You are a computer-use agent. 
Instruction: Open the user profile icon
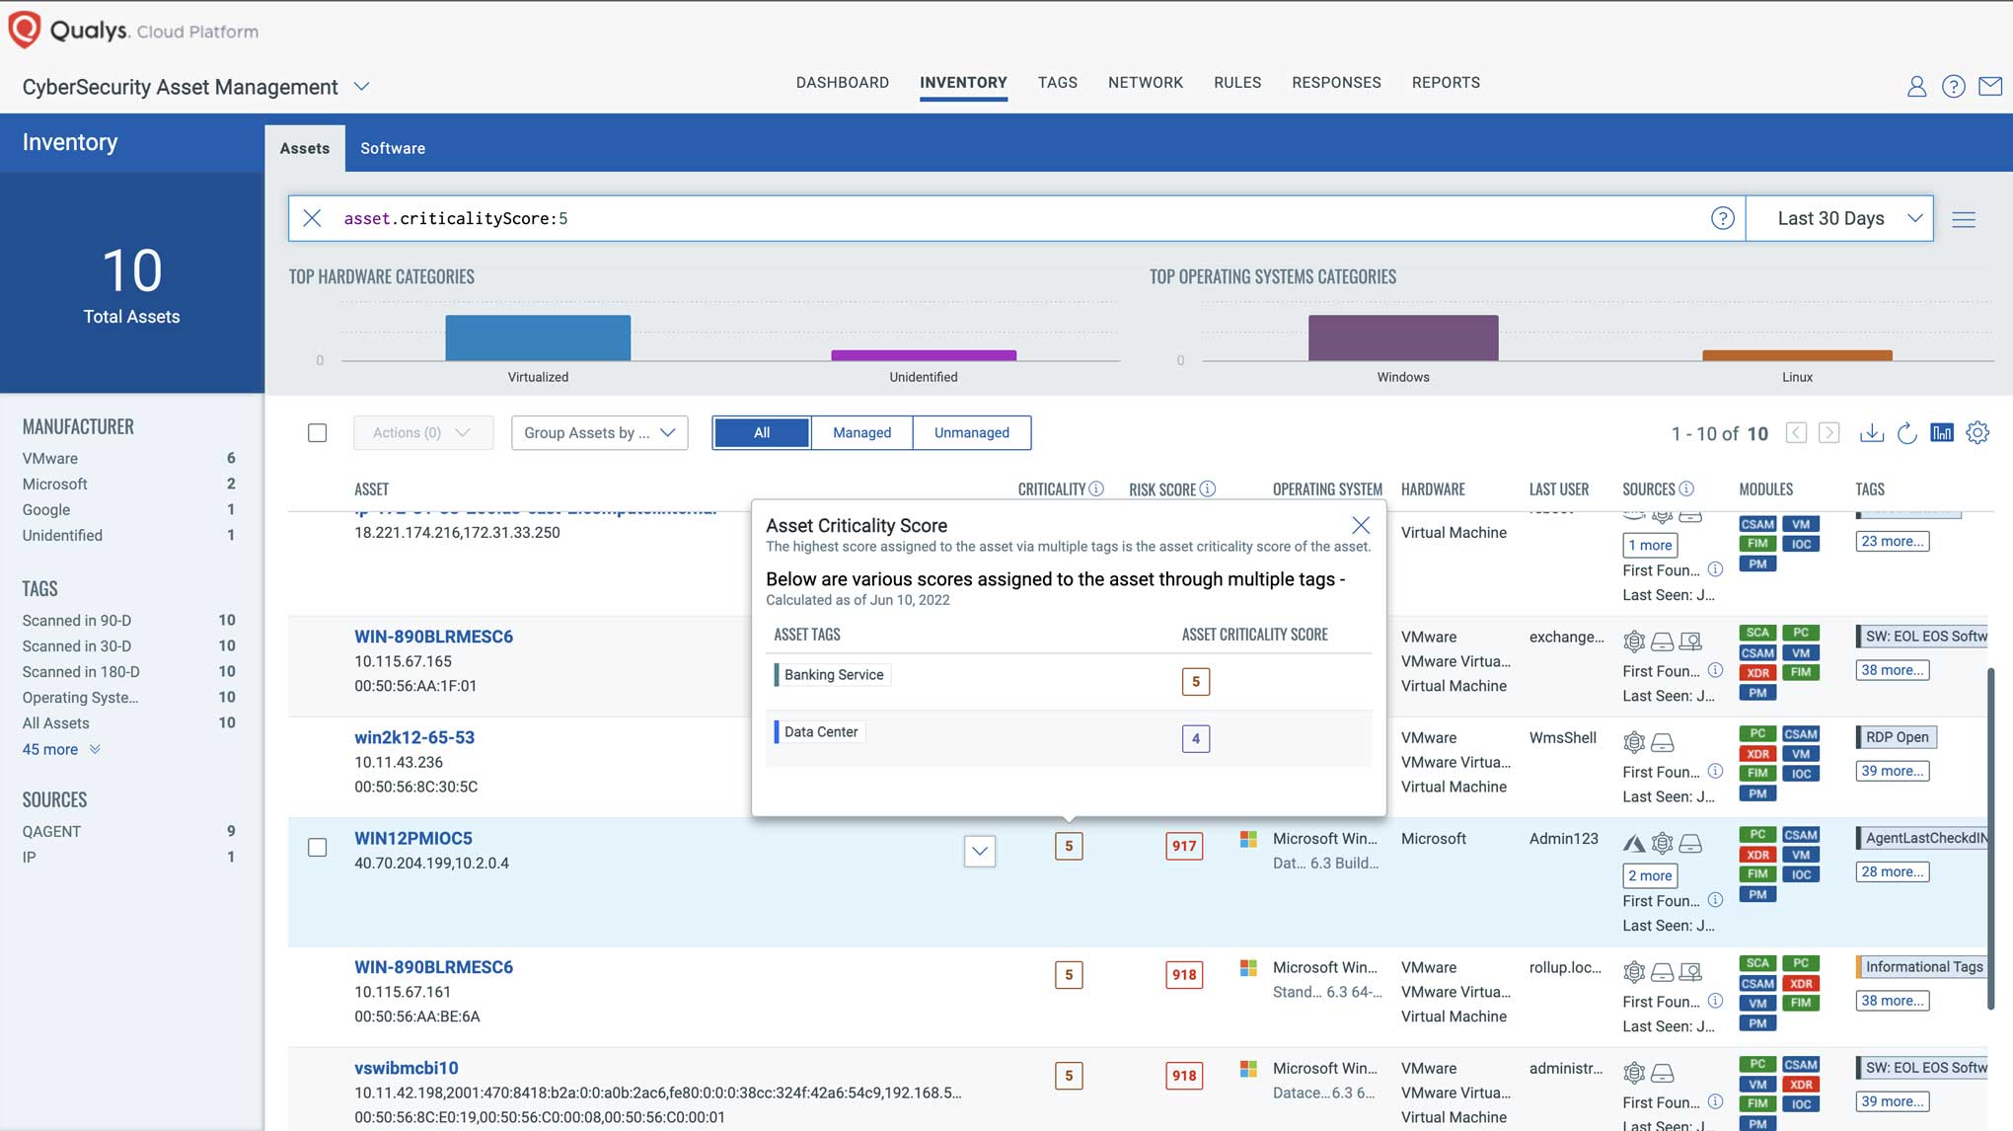[x=1916, y=87]
